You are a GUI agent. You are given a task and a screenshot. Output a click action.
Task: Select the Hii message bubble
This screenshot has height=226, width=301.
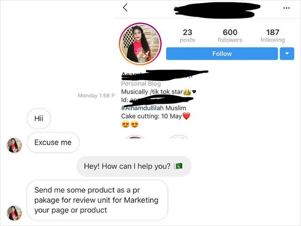coord(39,119)
